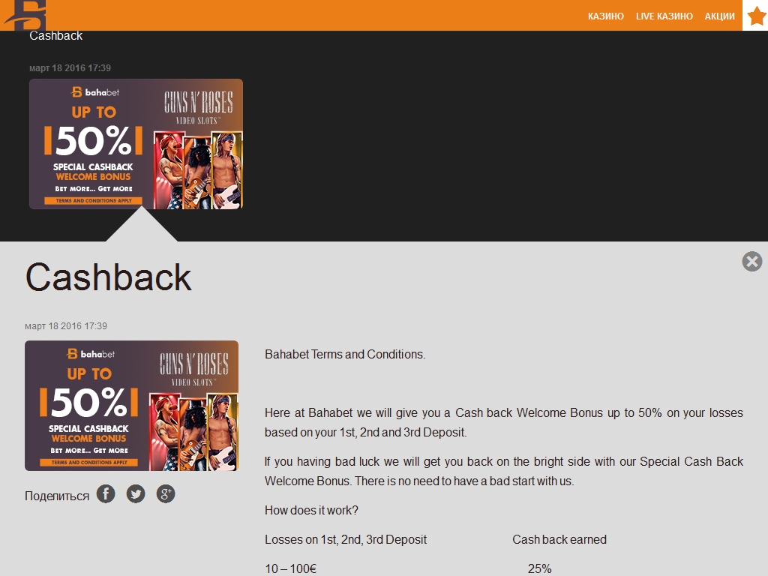Image resolution: width=768 pixels, height=576 pixels.
Task: Click the lower Cashback banner image in details
Action: 132,406
